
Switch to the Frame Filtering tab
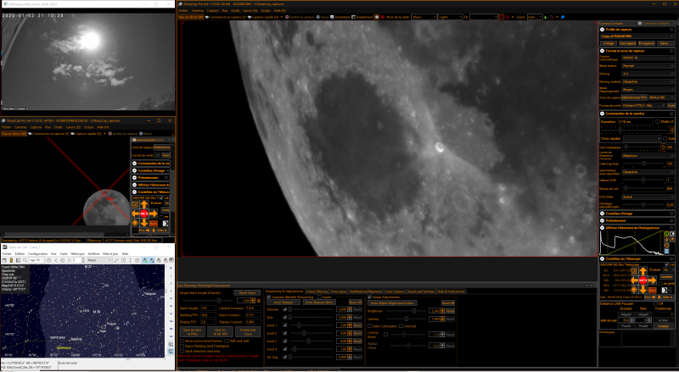coord(317,291)
